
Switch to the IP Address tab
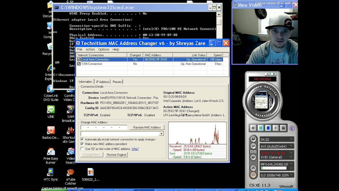pos(102,82)
